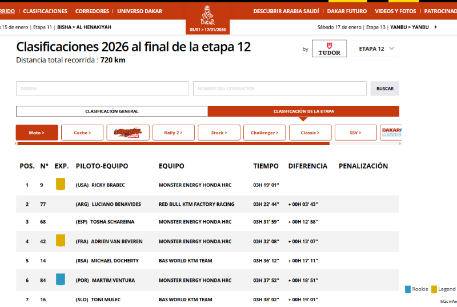The image size is (457, 307).
Task: Open Martim Ventura rider link
Action: click(x=113, y=281)
